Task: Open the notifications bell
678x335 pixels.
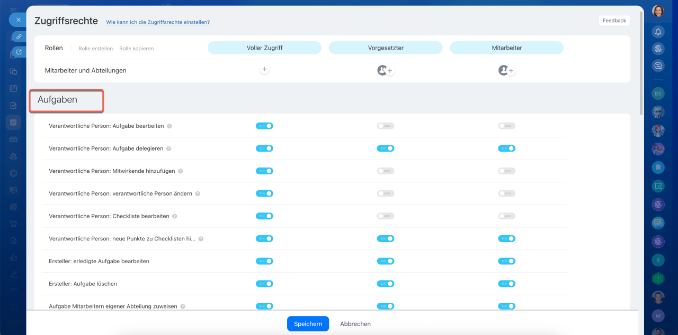Action: click(658, 32)
